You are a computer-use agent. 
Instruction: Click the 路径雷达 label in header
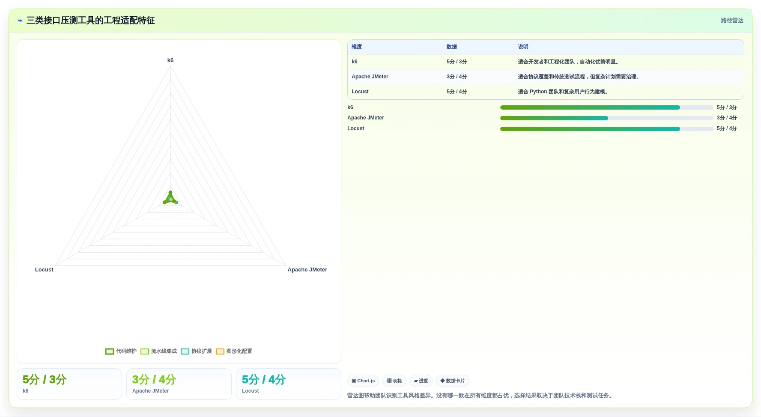[x=732, y=21]
